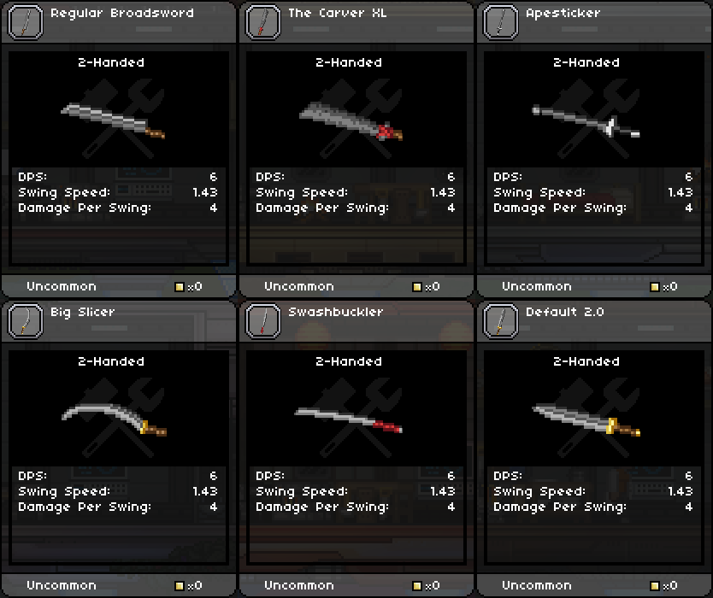Click the Uncommon rarity label under Carver XL
713x598 pixels.
click(299, 286)
